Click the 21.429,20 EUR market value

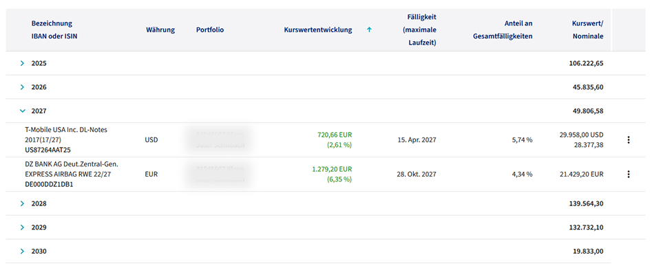[581, 174]
